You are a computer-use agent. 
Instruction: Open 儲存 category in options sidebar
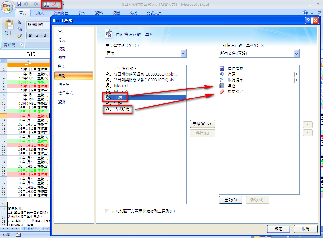pos(74,57)
